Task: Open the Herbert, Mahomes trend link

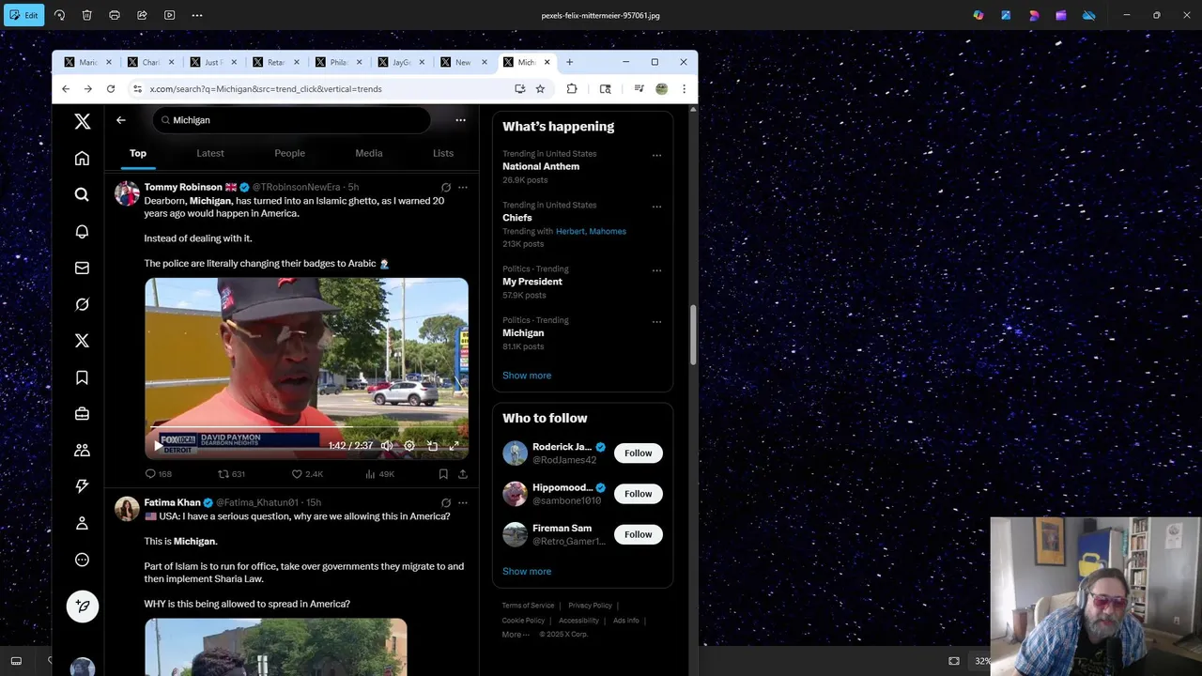Action: 591,231
